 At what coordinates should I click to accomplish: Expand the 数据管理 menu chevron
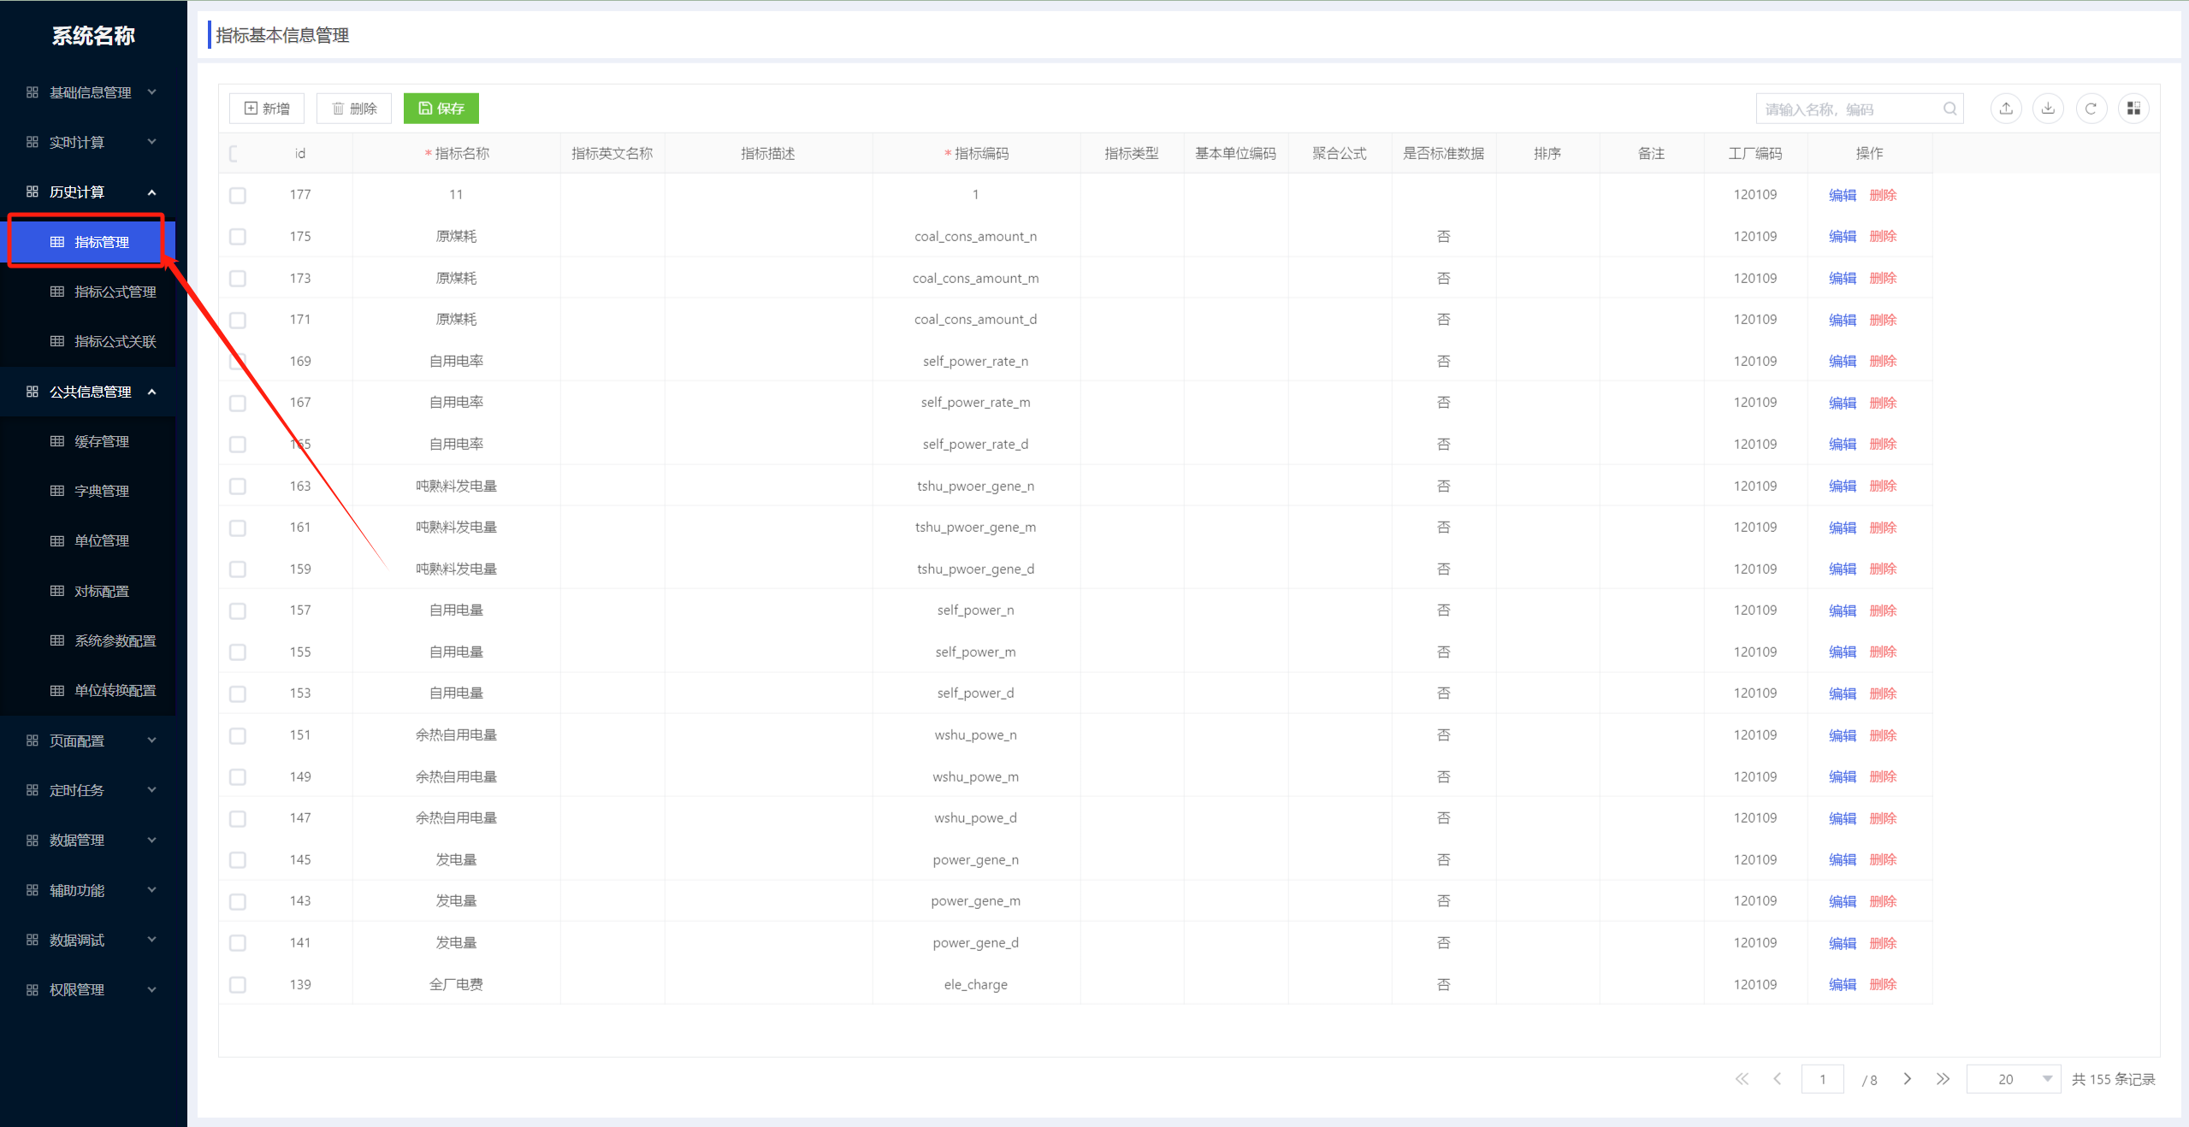(x=151, y=841)
